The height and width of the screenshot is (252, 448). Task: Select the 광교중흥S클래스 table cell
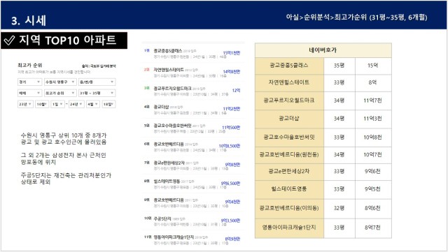coord(289,66)
